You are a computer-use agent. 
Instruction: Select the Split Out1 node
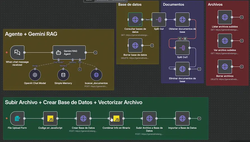[x=182, y=48]
